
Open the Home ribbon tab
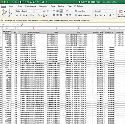(x=3, y=6)
